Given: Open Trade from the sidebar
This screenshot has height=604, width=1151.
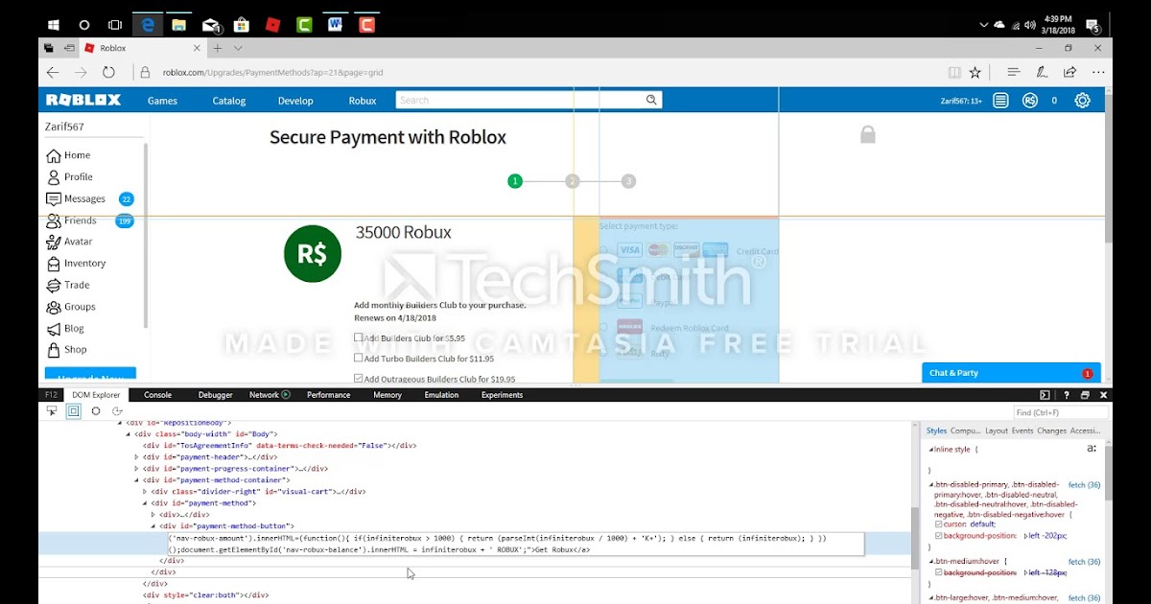Looking at the screenshot, I should (x=68, y=285).
